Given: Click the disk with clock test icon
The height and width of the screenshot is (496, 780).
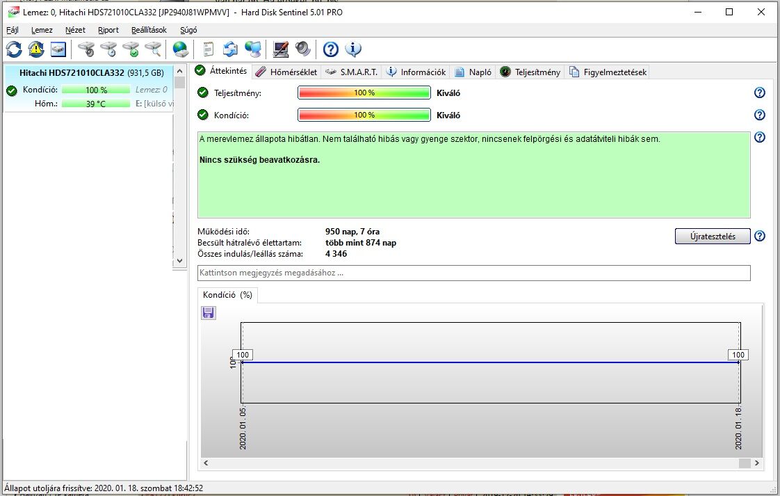Looking at the screenshot, I should (108, 49).
